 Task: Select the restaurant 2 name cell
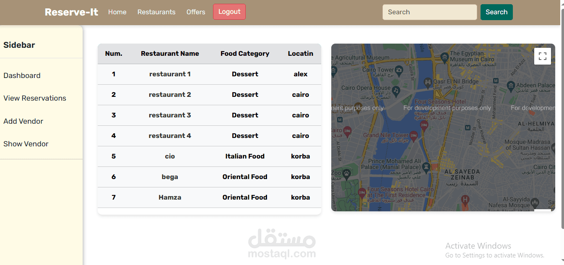170,95
